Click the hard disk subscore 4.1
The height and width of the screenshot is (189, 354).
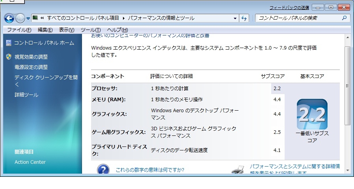pos(277,150)
